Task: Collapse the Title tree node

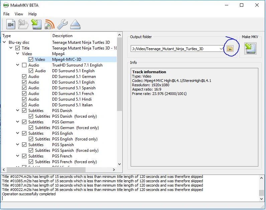Action: 11,48
